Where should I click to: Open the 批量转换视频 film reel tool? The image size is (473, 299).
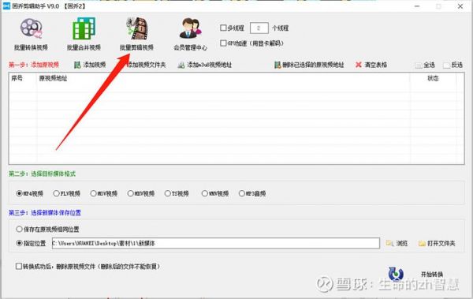click(31, 28)
